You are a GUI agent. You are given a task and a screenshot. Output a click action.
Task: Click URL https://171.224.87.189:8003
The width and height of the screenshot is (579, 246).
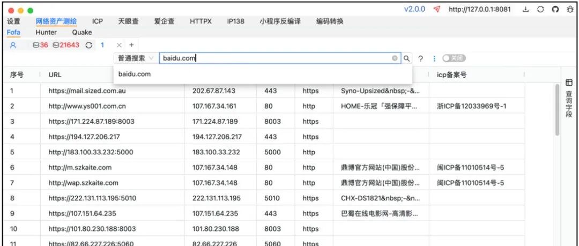click(x=92, y=122)
